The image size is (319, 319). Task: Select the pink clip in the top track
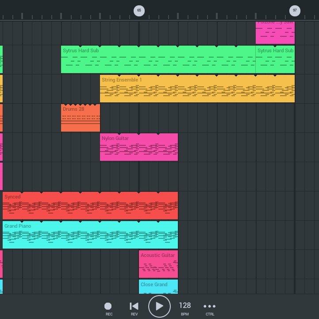(275, 33)
